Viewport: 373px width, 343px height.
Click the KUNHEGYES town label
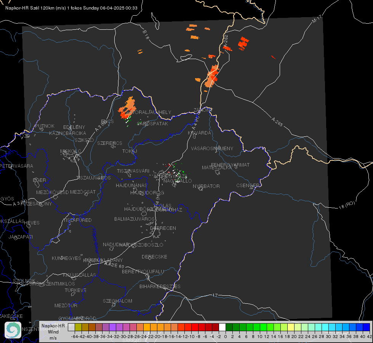coord(66,258)
